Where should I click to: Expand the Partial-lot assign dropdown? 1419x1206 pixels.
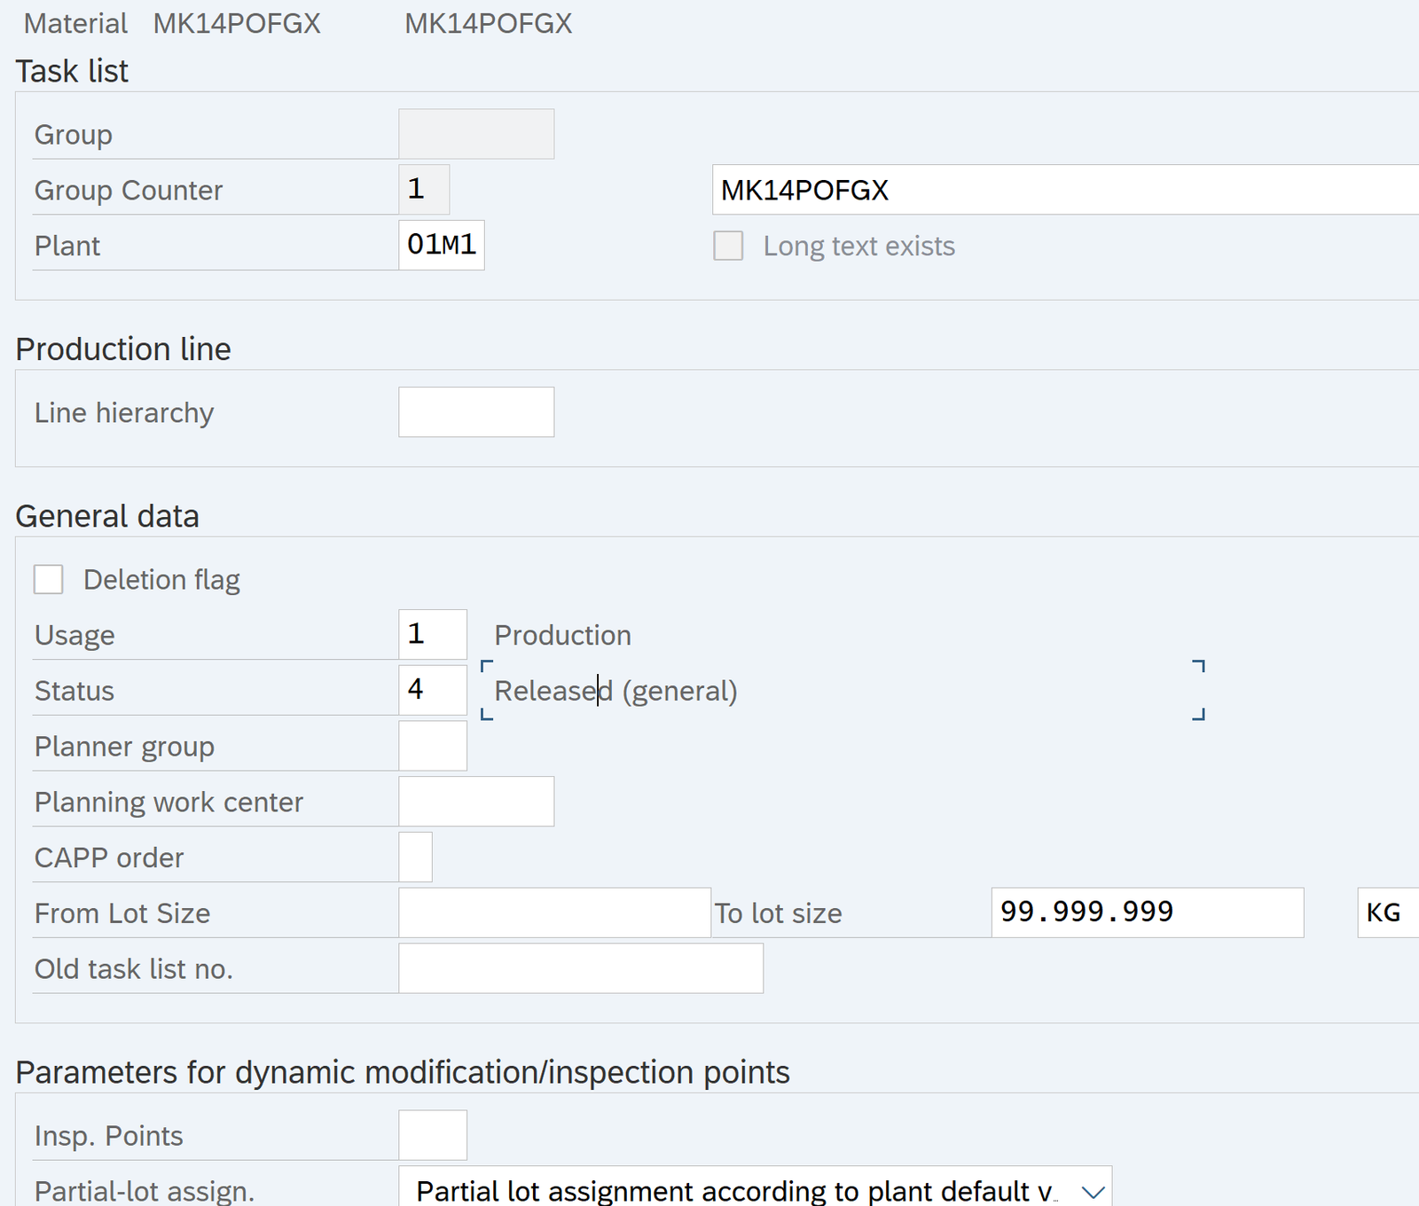(1093, 1191)
